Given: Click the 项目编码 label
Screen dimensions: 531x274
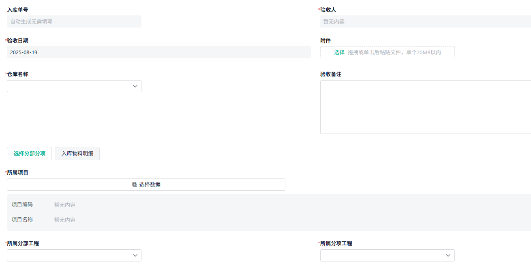Looking at the screenshot, I should pos(22,204).
